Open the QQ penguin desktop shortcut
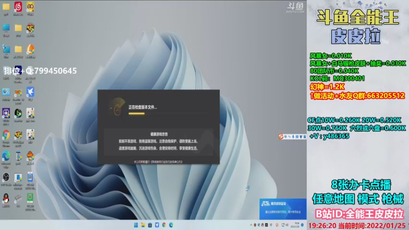409x230 pixels. point(6,199)
